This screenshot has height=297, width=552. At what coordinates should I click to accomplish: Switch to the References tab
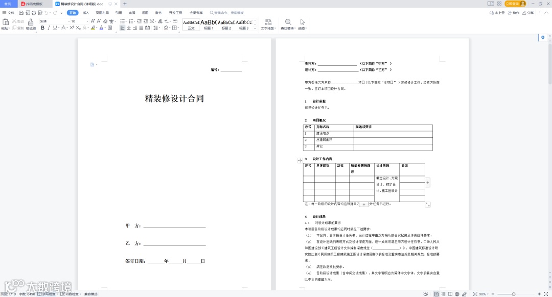click(x=119, y=13)
